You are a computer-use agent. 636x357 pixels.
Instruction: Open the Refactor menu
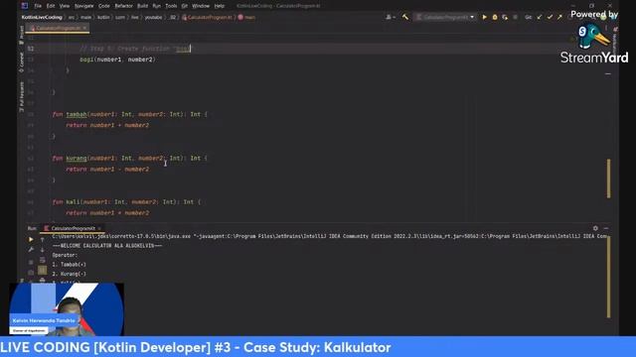[123, 6]
